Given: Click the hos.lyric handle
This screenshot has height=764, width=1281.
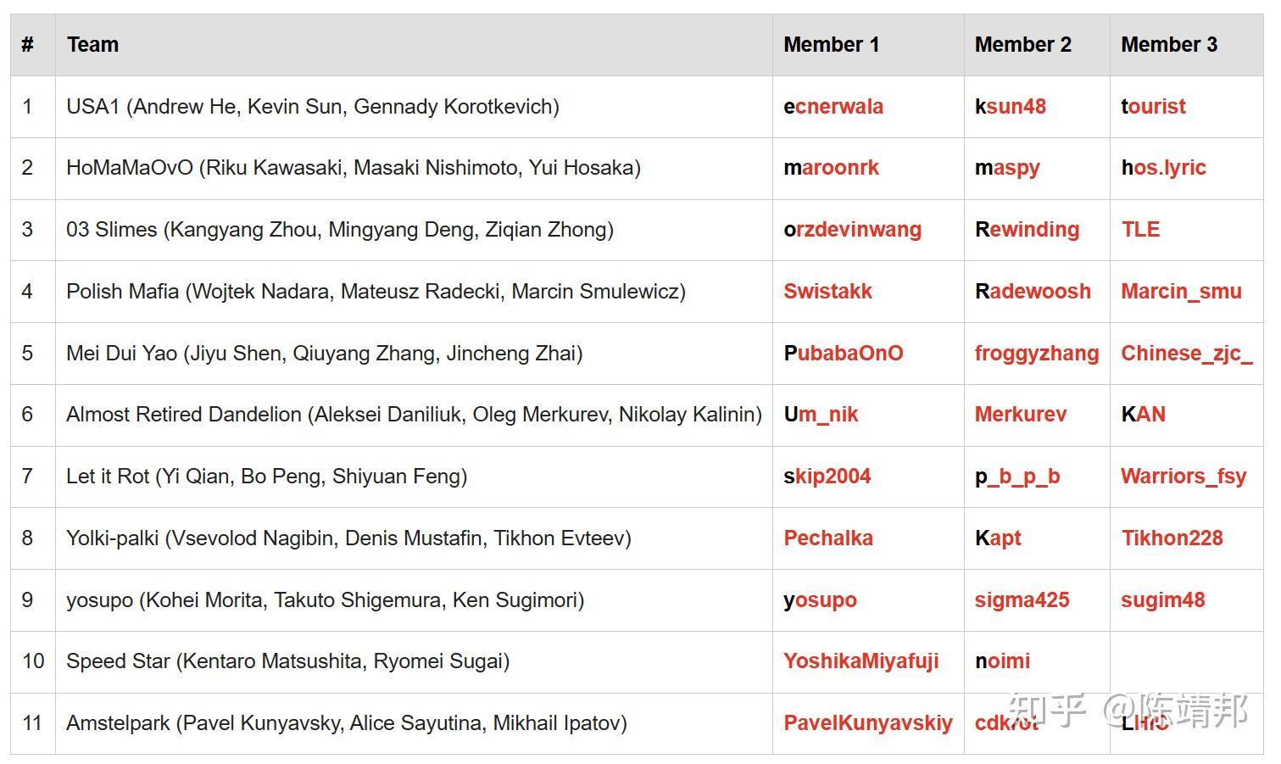Looking at the screenshot, I should pyautogui.click(x=1163, y=168).
